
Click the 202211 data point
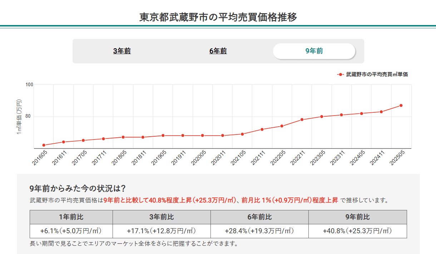coord(302,119)
